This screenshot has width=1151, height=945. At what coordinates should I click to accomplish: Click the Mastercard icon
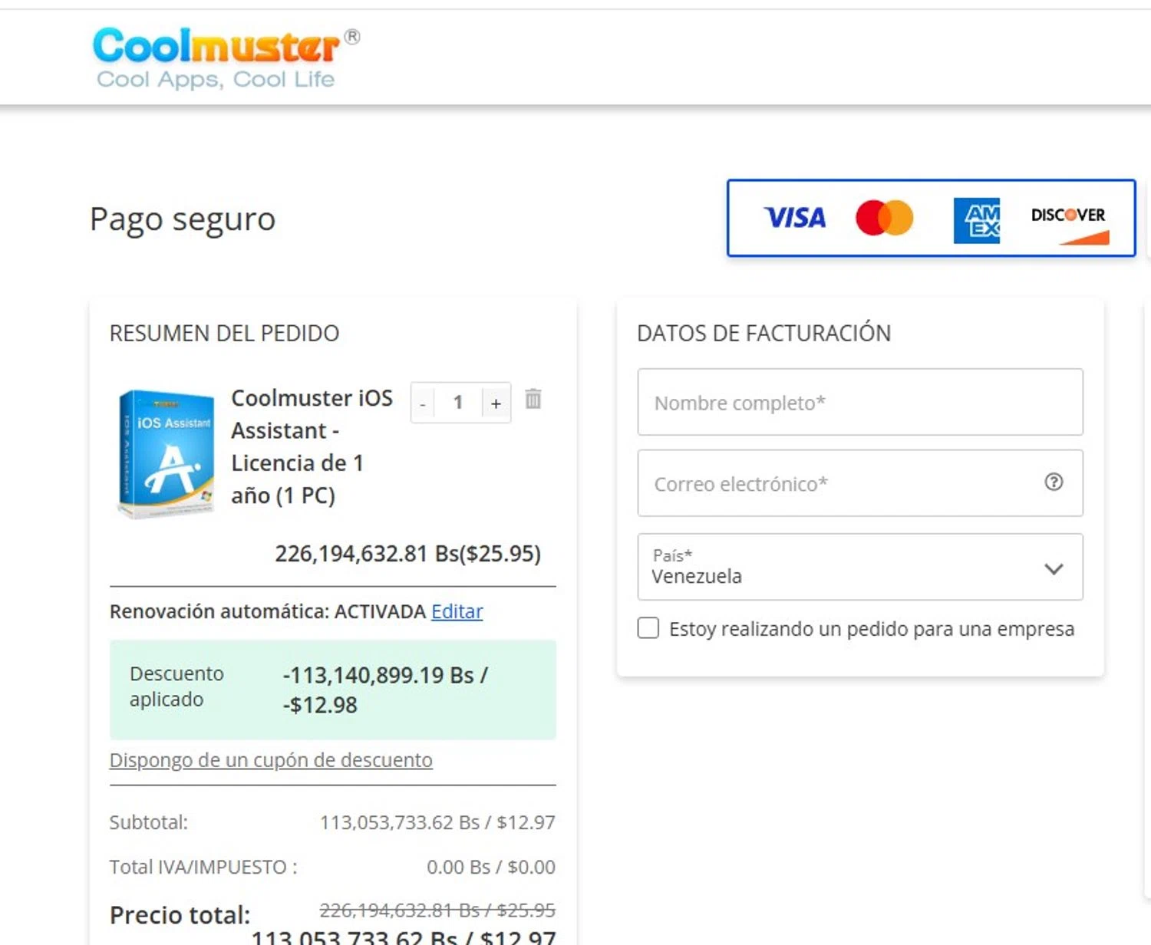[885, 218]
